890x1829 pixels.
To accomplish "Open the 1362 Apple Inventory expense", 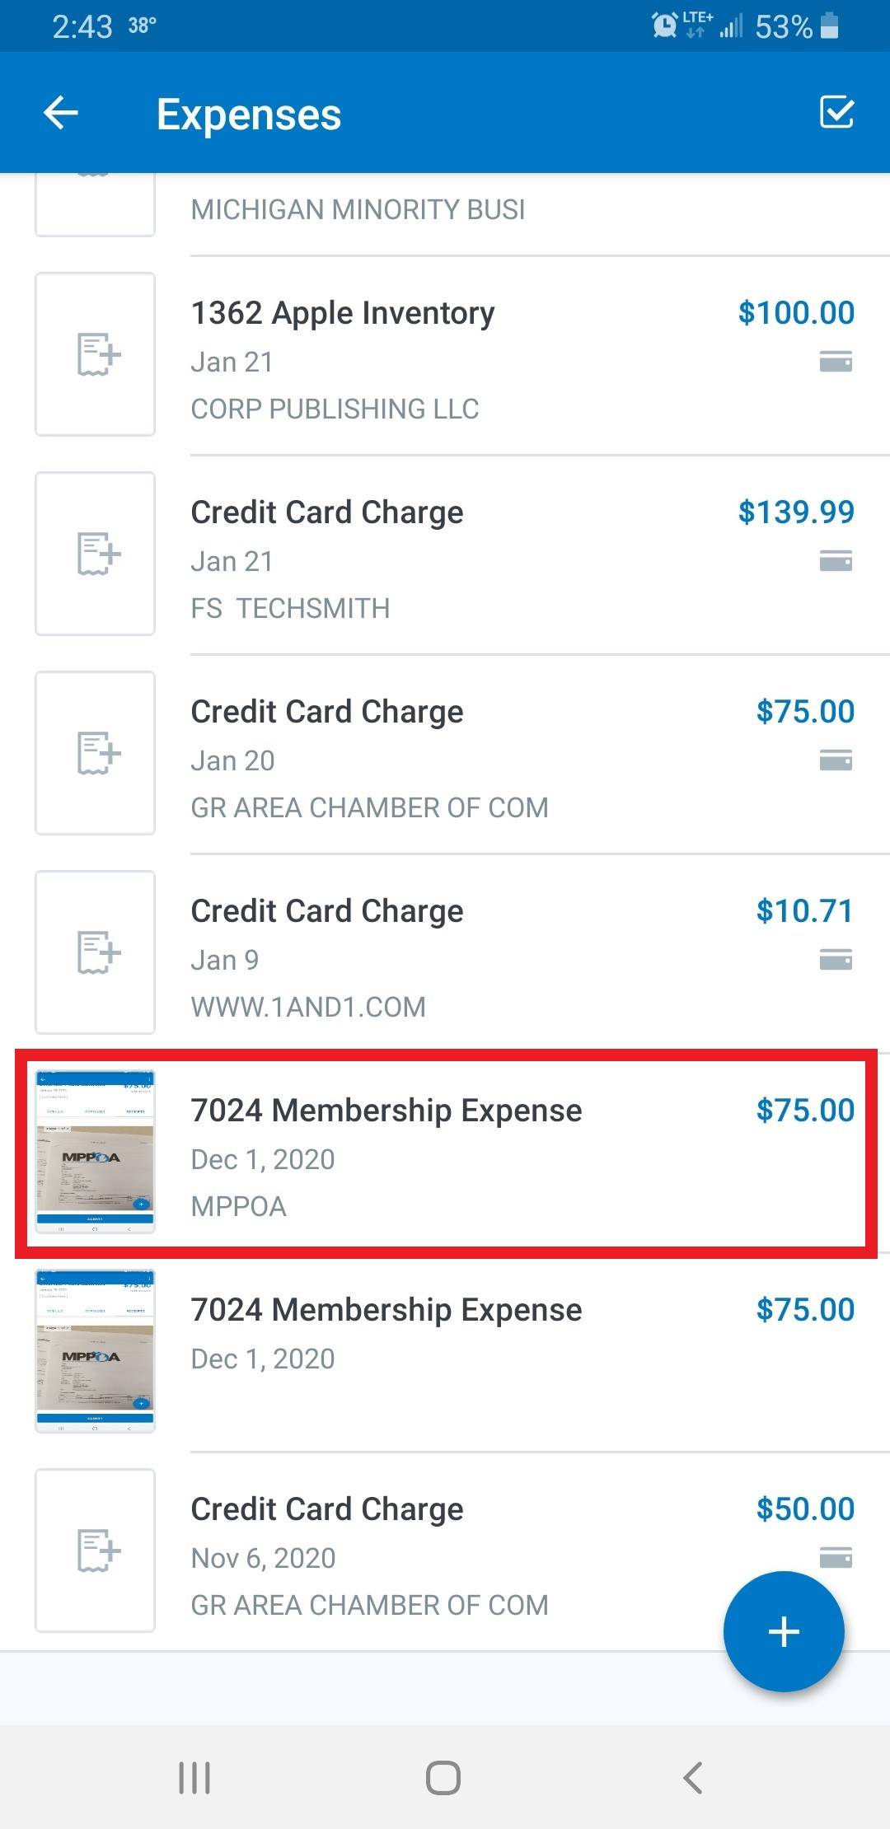I will 343,314.
